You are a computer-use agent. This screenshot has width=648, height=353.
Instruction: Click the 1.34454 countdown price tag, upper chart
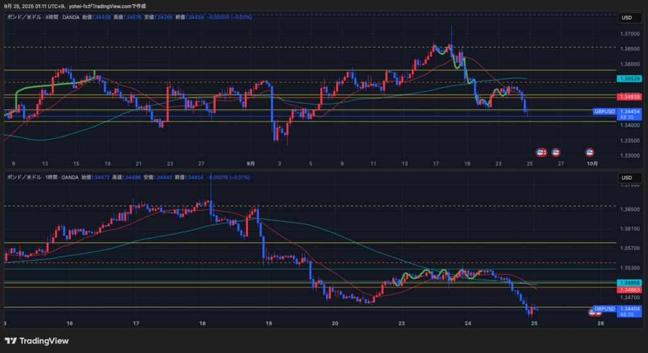(x=629, y=114)
